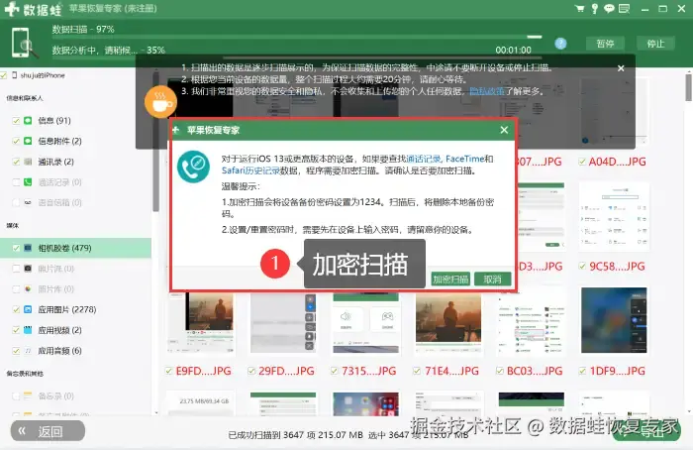Image resolution: width=693 pixels, height=450 pixels.
Task: Toggle the 应用音频 (6) checkbox
Action: pos(16,351)
